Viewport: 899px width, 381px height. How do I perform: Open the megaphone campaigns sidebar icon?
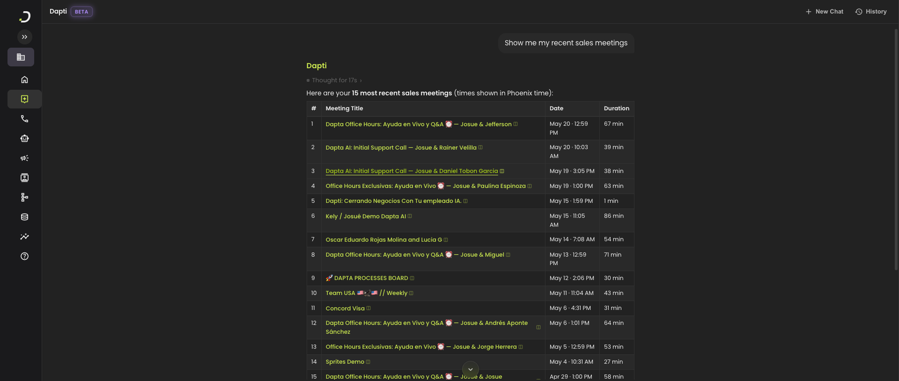[x=24, y=158]
